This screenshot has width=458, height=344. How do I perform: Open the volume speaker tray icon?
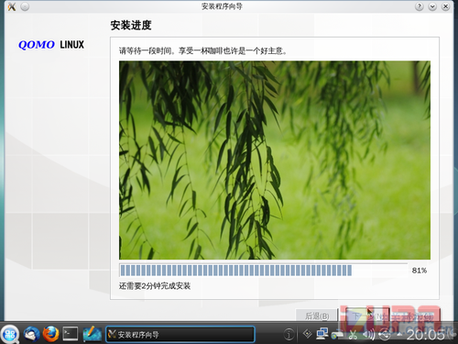tap(368, 335)
